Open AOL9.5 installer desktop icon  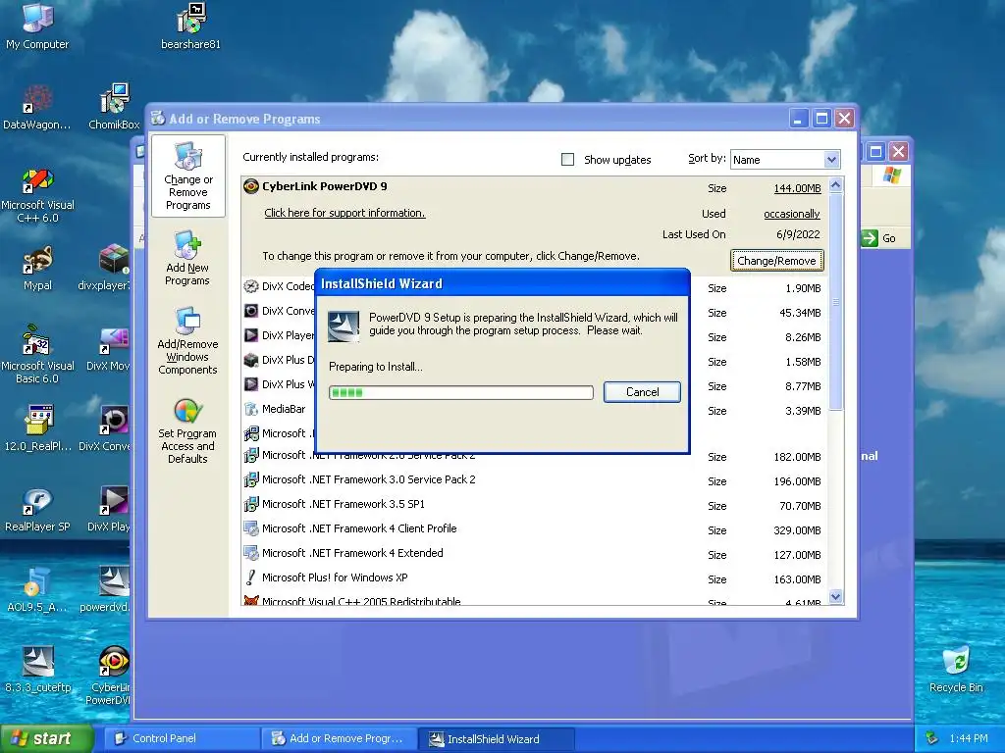[x=37, y=589]
